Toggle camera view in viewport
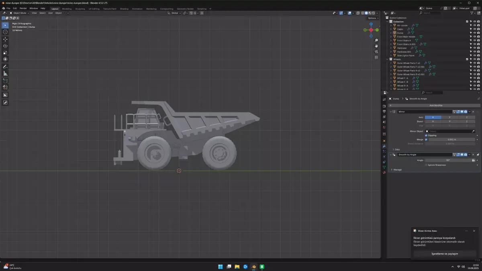The image size is (482, 271). 376,51
